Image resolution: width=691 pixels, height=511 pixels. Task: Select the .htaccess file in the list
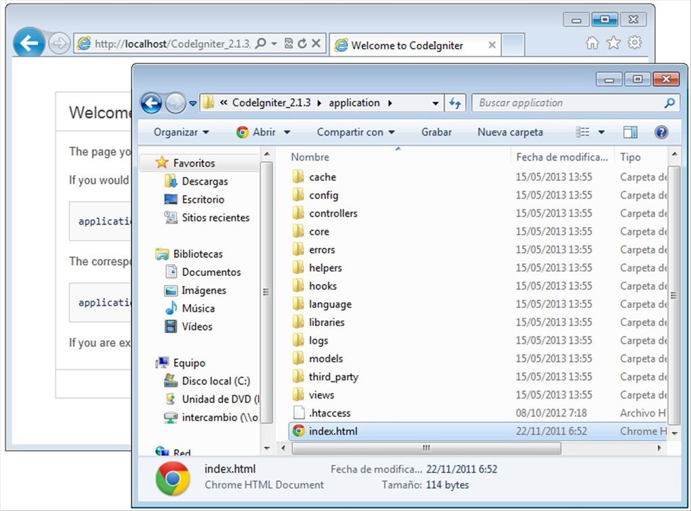tap(331, 413)
